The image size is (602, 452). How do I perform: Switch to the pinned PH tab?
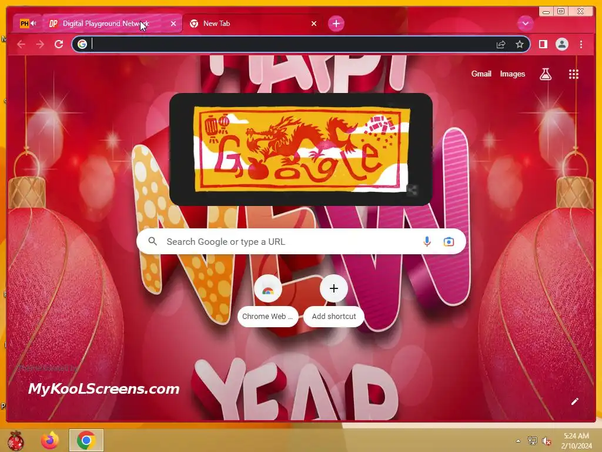tap(28, 24)
